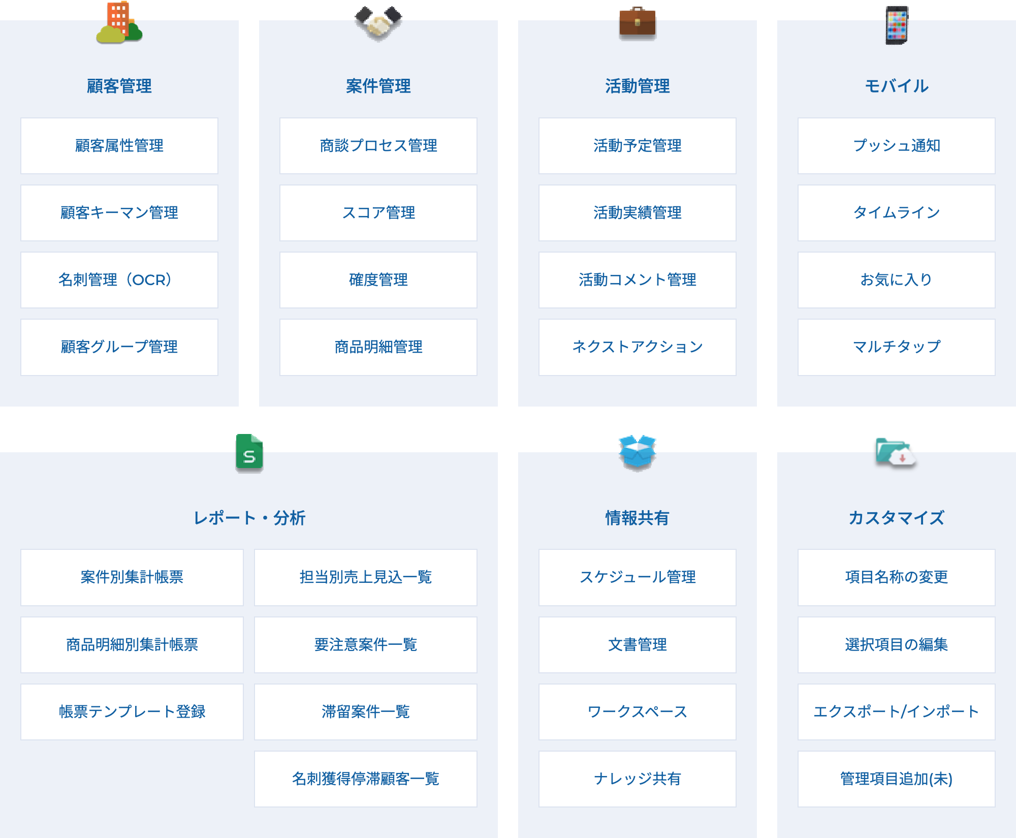The height and width of the screenshot is (838, 1016).
Task: Select 名刺獲得停滞顧客一覧 report box
Action: click(365, 779)
